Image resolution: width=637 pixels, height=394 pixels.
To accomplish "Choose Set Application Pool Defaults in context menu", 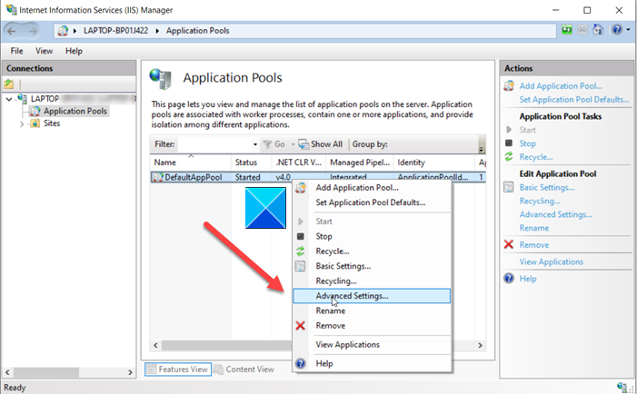I will (x=372, y=202).
